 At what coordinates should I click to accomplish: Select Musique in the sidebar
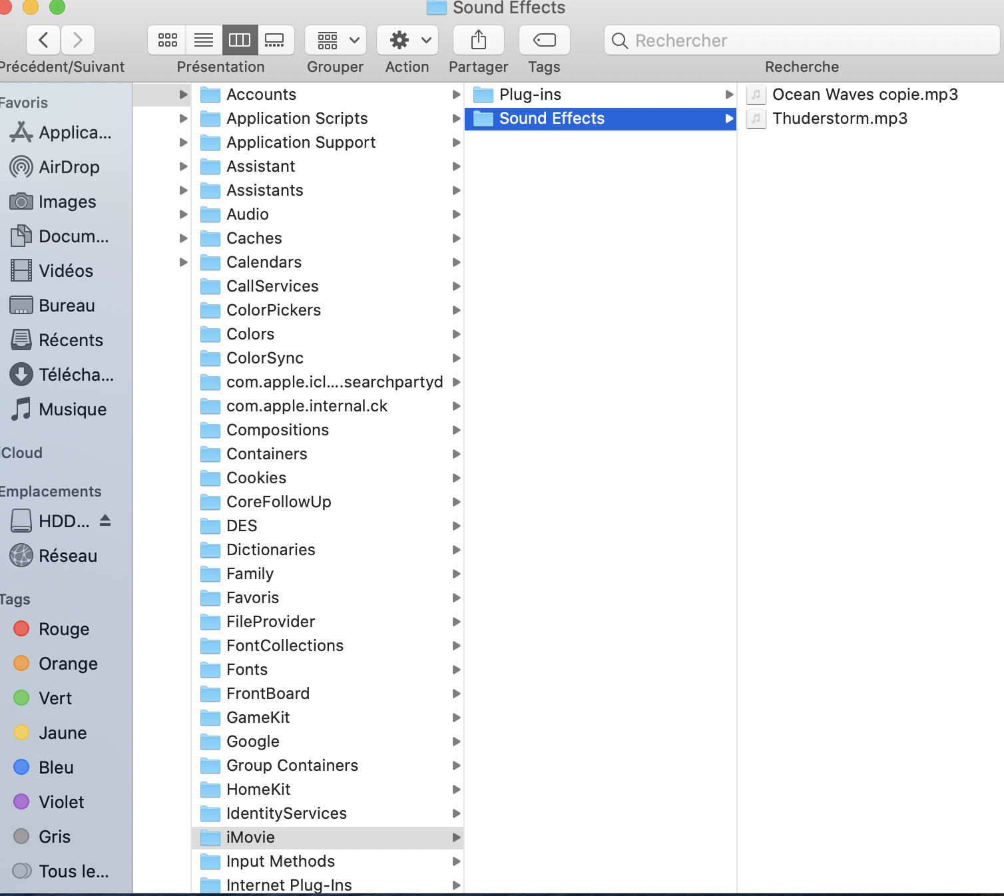click(72, 409)
